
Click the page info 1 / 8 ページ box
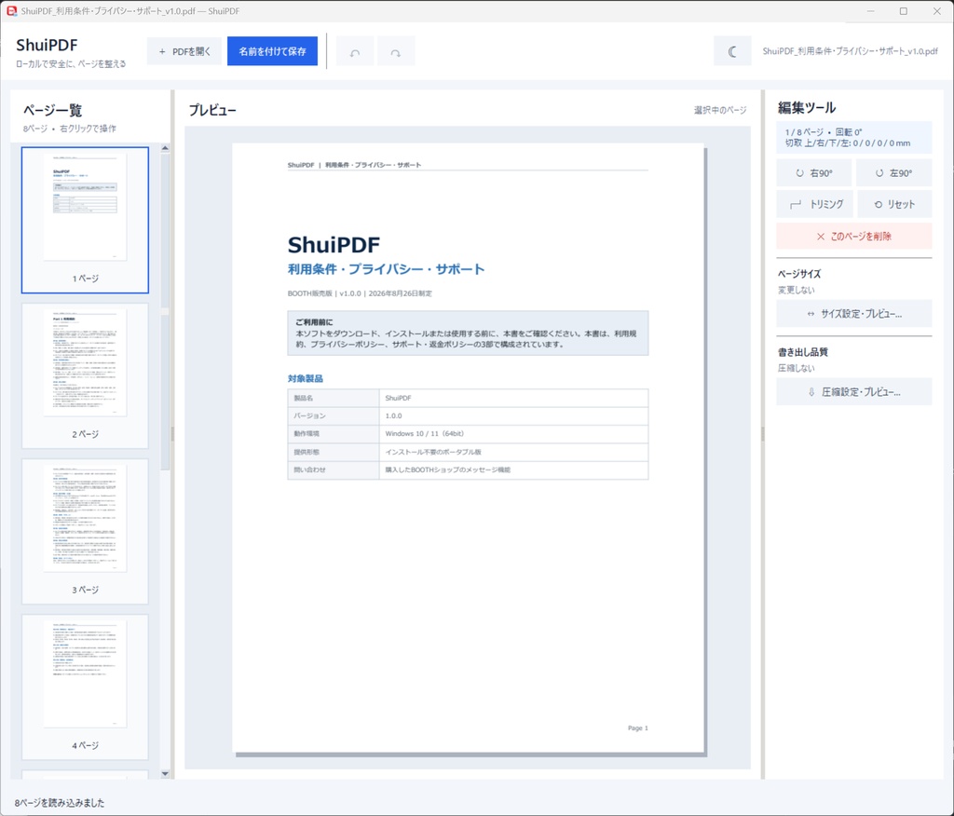853,138
